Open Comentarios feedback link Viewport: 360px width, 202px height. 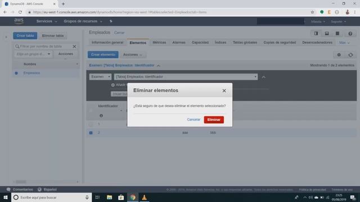[x=20, y=190]
